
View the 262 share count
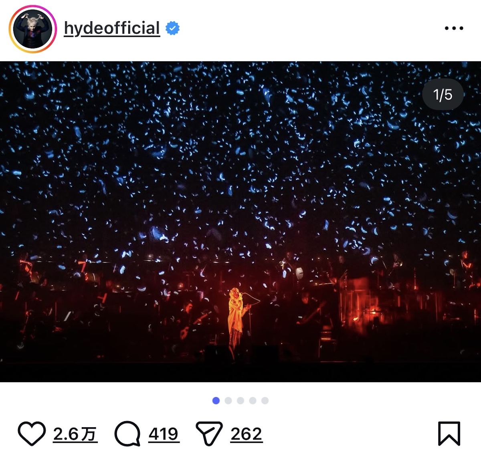click(245, 433)
